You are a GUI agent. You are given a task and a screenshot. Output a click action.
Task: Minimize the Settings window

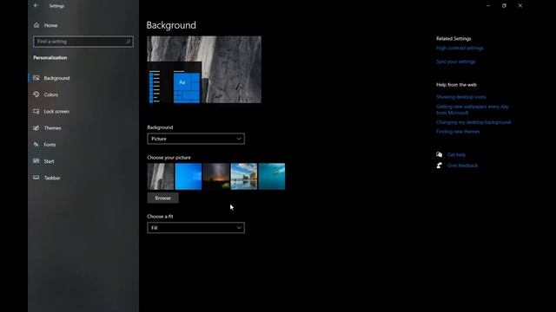click(x=488, y=6)
